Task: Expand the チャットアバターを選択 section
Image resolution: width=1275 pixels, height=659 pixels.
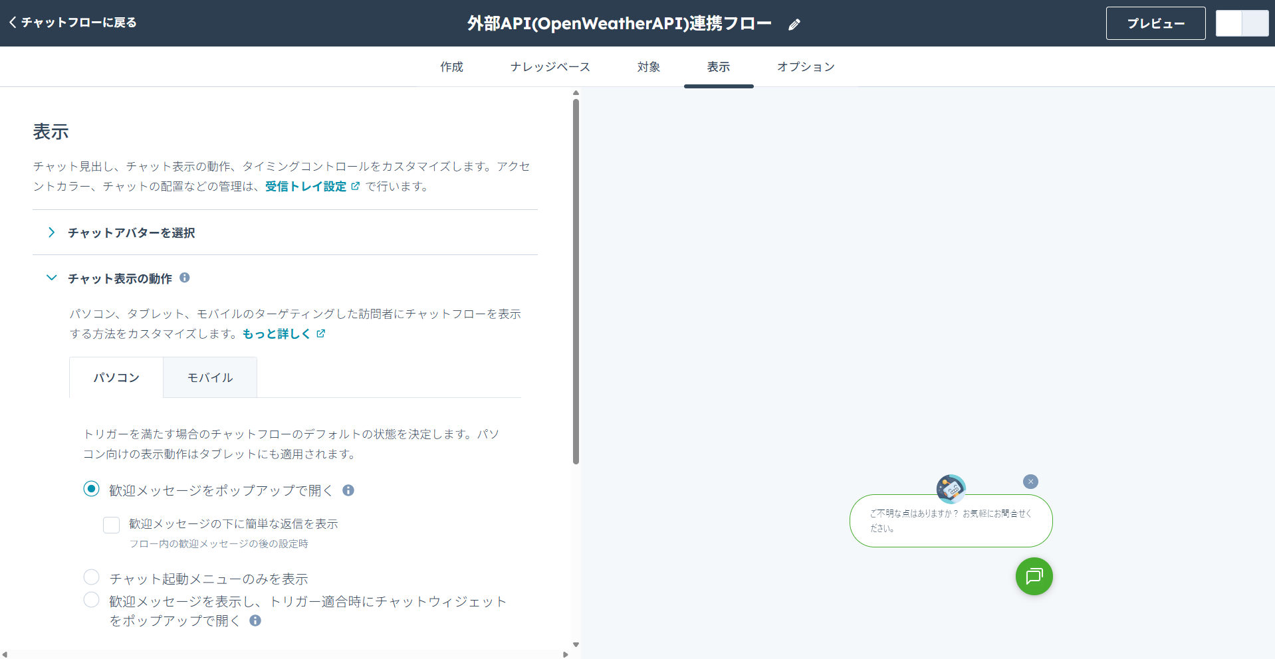Action: pos(51,232)
